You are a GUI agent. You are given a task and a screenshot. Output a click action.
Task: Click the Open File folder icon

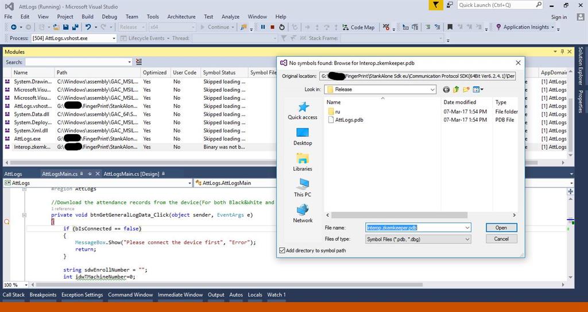pyautogui.click(x=56, y=27)
